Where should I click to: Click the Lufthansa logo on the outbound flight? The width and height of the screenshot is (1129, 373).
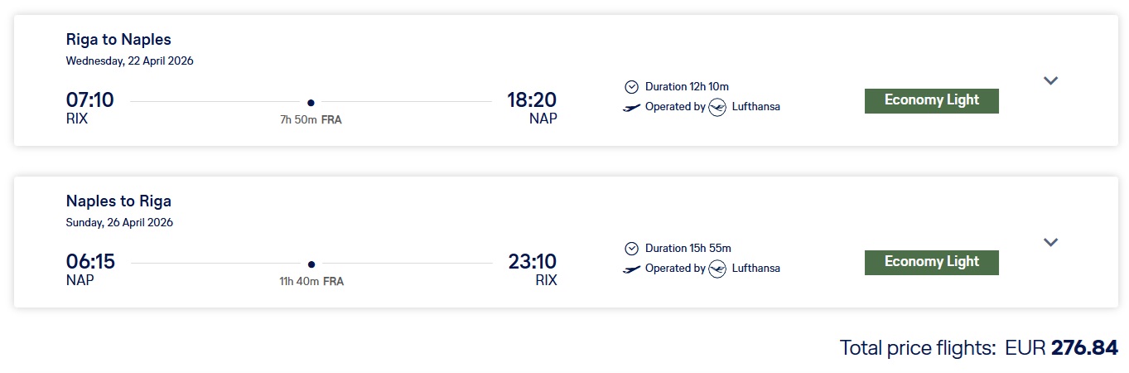[x=717, y=107]
